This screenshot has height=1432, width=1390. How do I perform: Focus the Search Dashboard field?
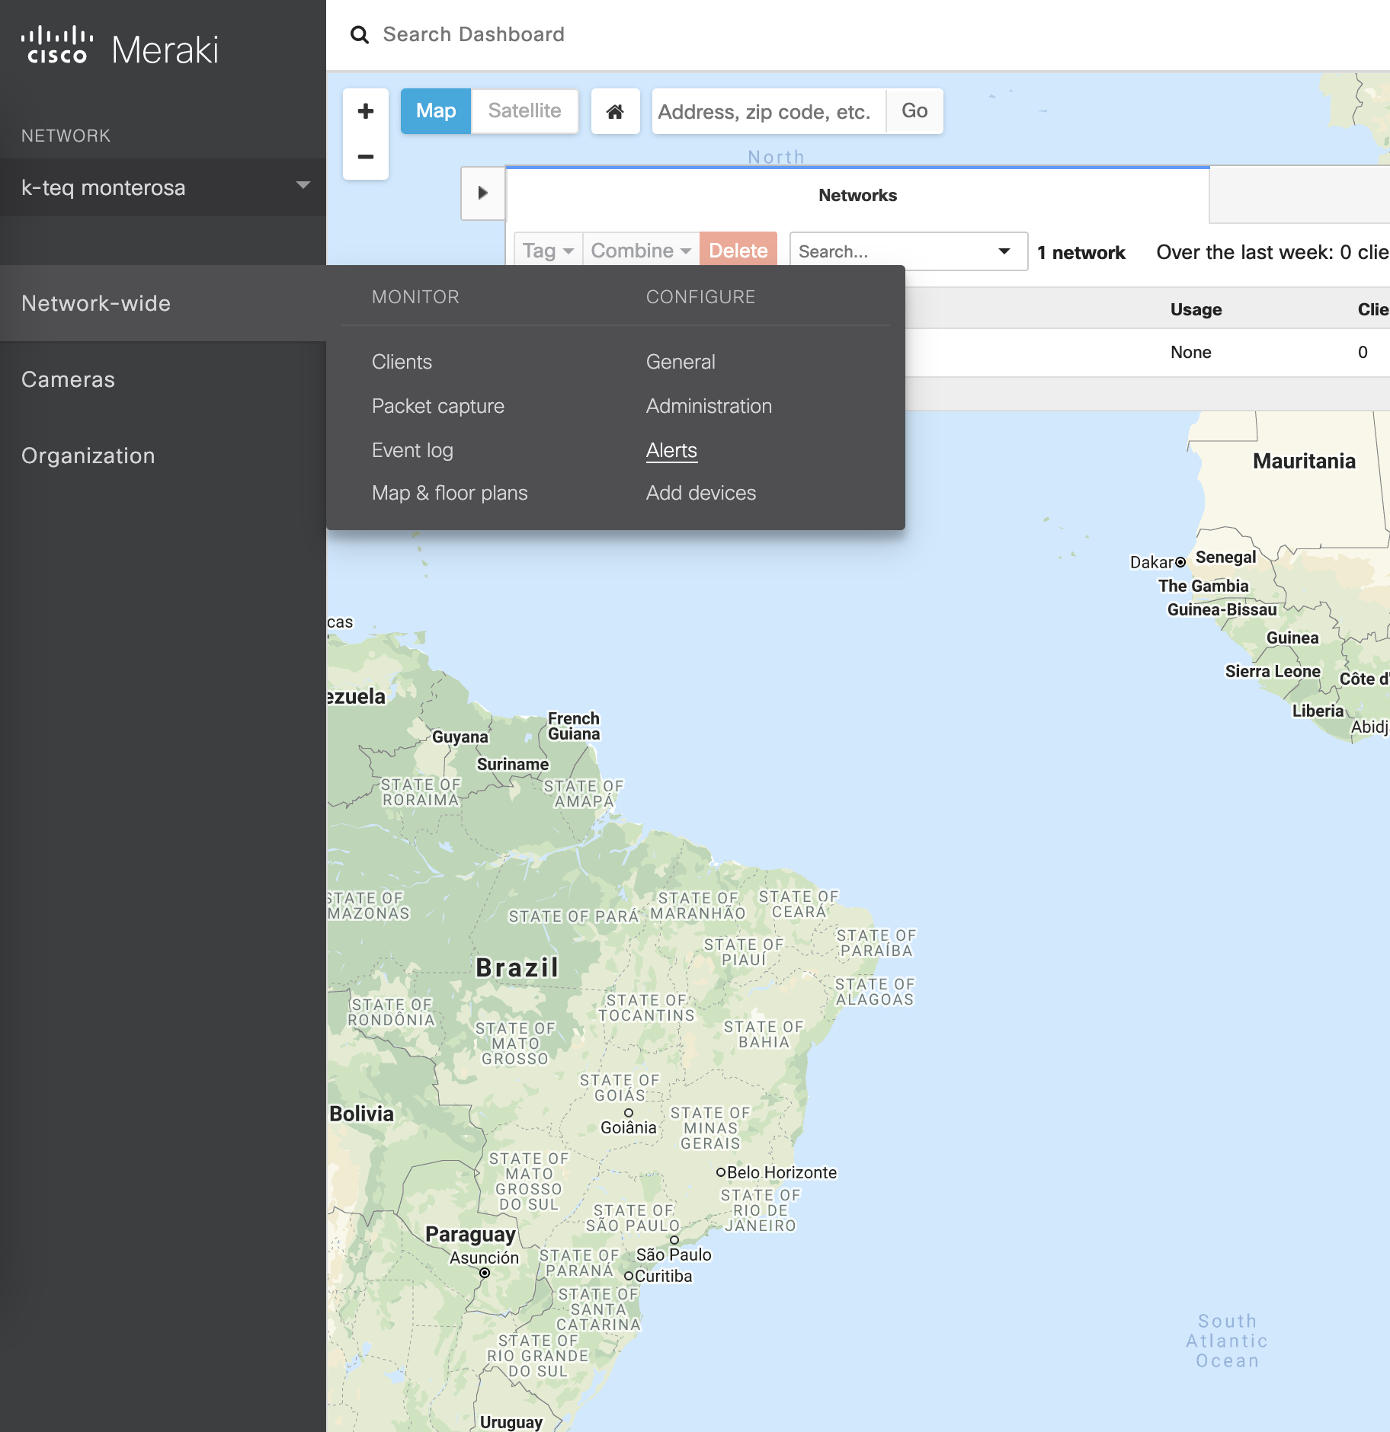click(473, 34)
